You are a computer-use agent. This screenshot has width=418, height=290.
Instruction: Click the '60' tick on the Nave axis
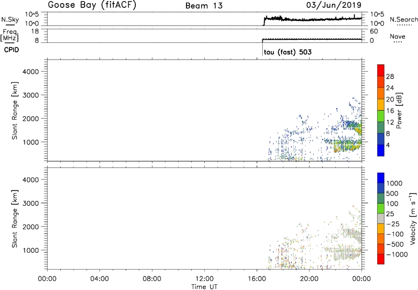coord(374,31)
